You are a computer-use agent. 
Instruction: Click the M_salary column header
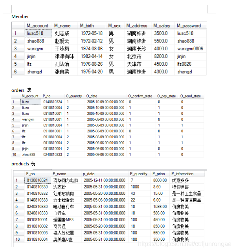162,26
